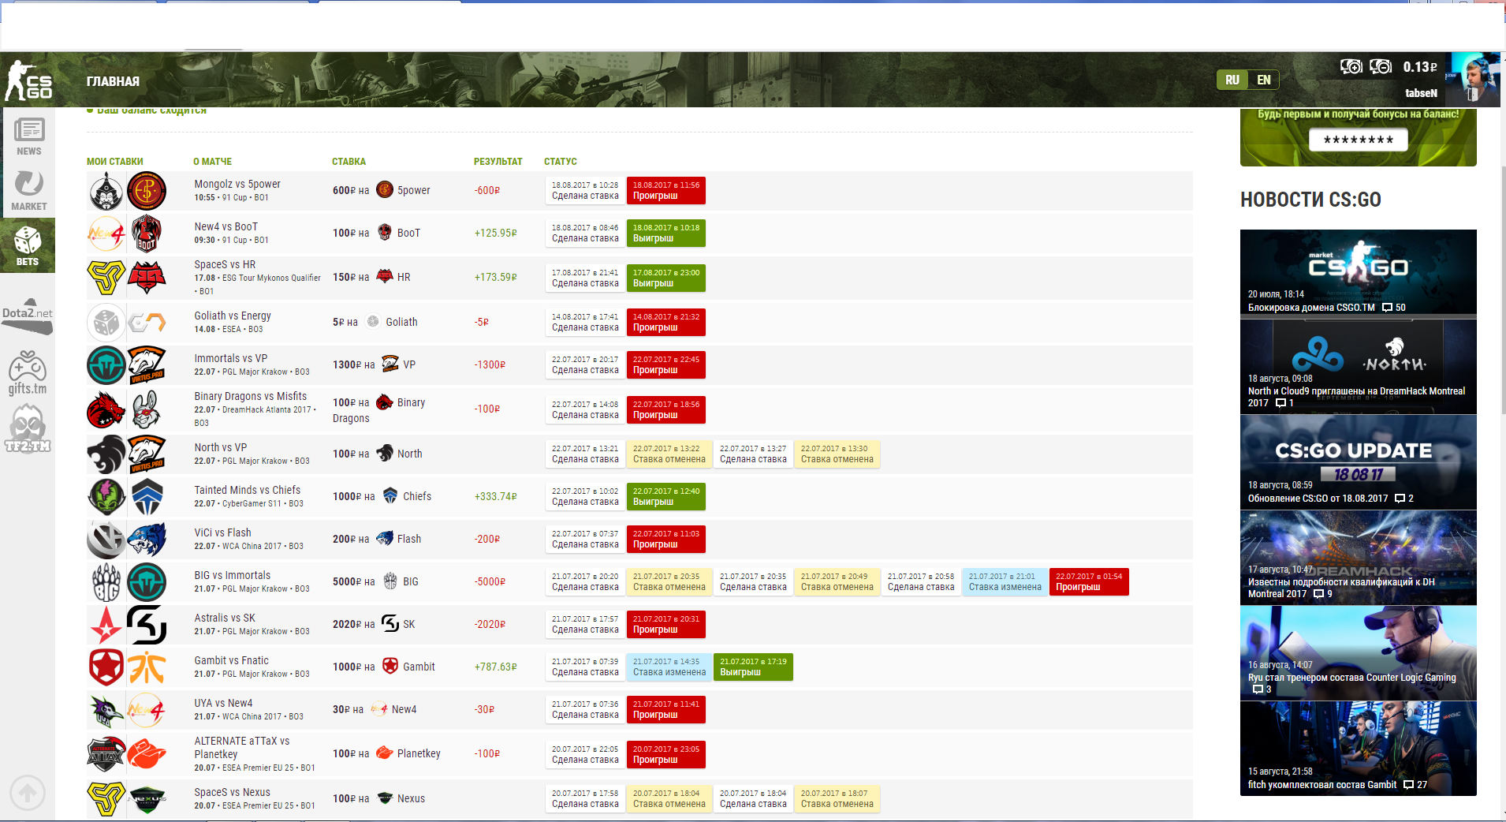Image resolution: width=1506 pixels, height=822 pixels.
Task: Click the UYA team logo
Action: [106, 710]
